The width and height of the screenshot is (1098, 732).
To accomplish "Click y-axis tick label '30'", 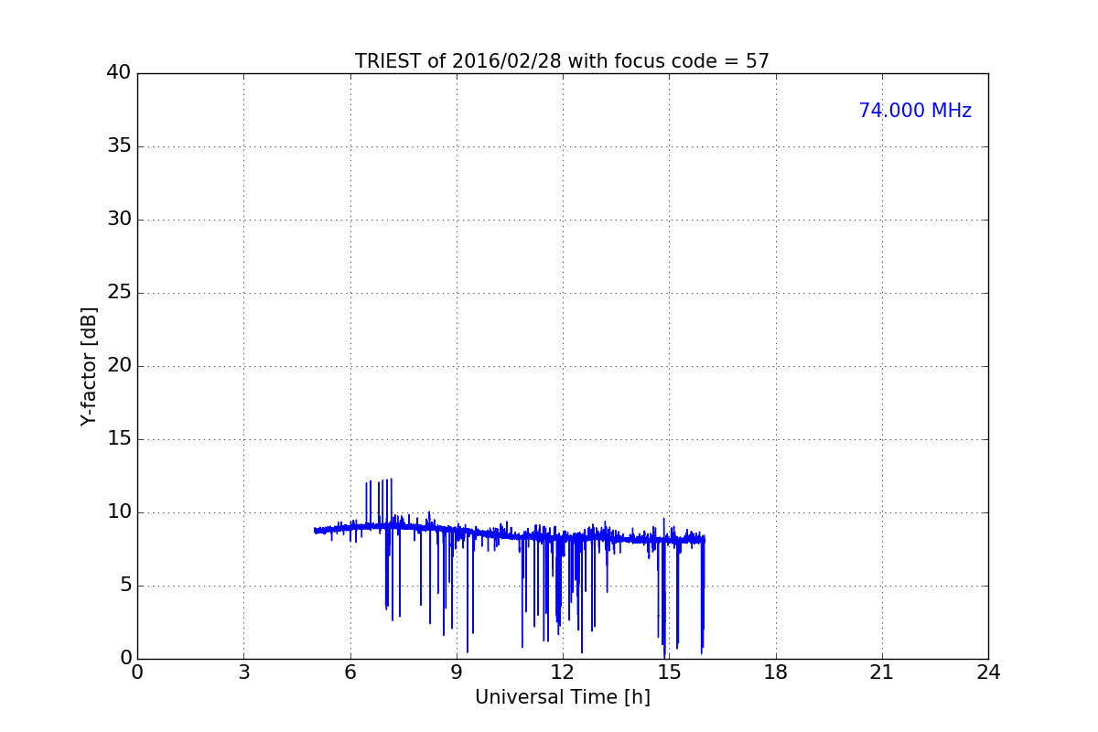I will coord(118,220).
